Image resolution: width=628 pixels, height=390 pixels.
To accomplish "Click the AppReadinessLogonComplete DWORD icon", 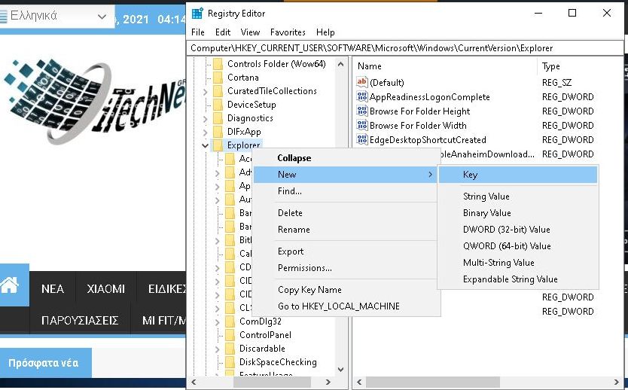I will pos(362,96).
